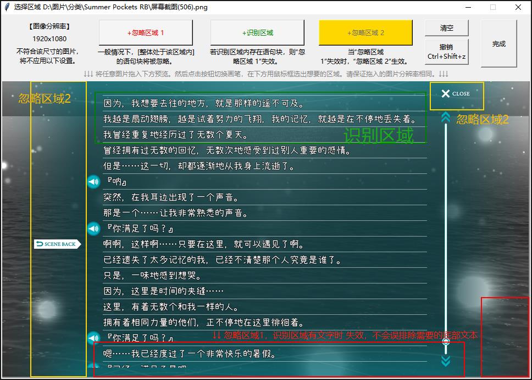Click the backlog scrollbar round handle
The height and width of the screenshot is (380, 532).
446,342
